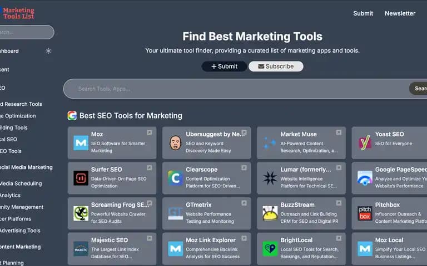Click the Marketing Tools List logo

coord(18,13)
